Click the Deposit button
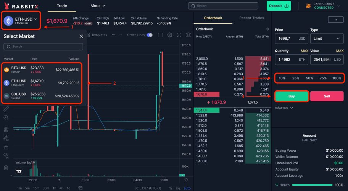The image size is (348, 191). [279, 6]
